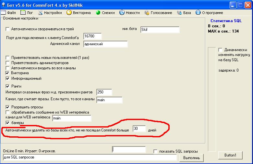
Task: Check Динамически изменять нагрузку checkbox
Action: point(220,50)
